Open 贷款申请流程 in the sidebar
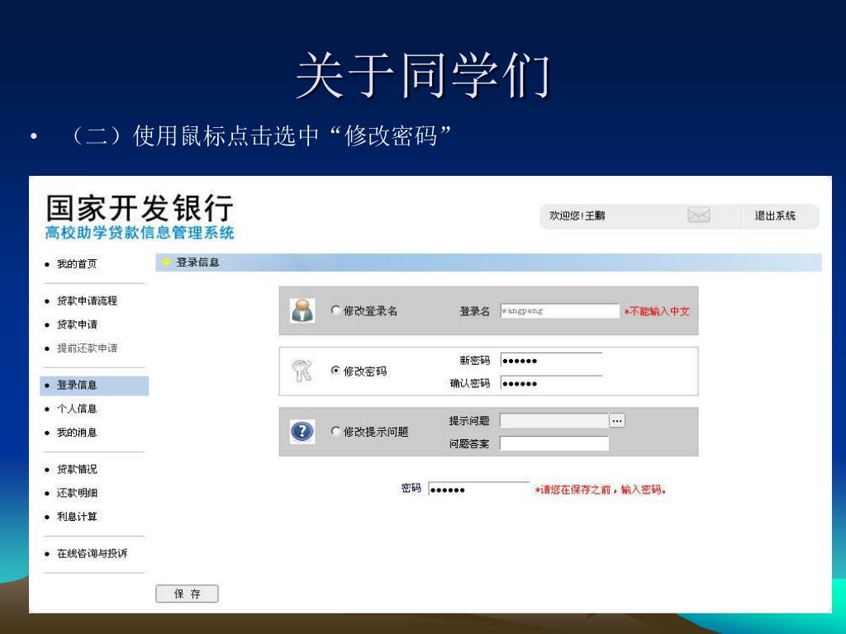The width and height of the screenshot is (846, 634). click(87, 300)
